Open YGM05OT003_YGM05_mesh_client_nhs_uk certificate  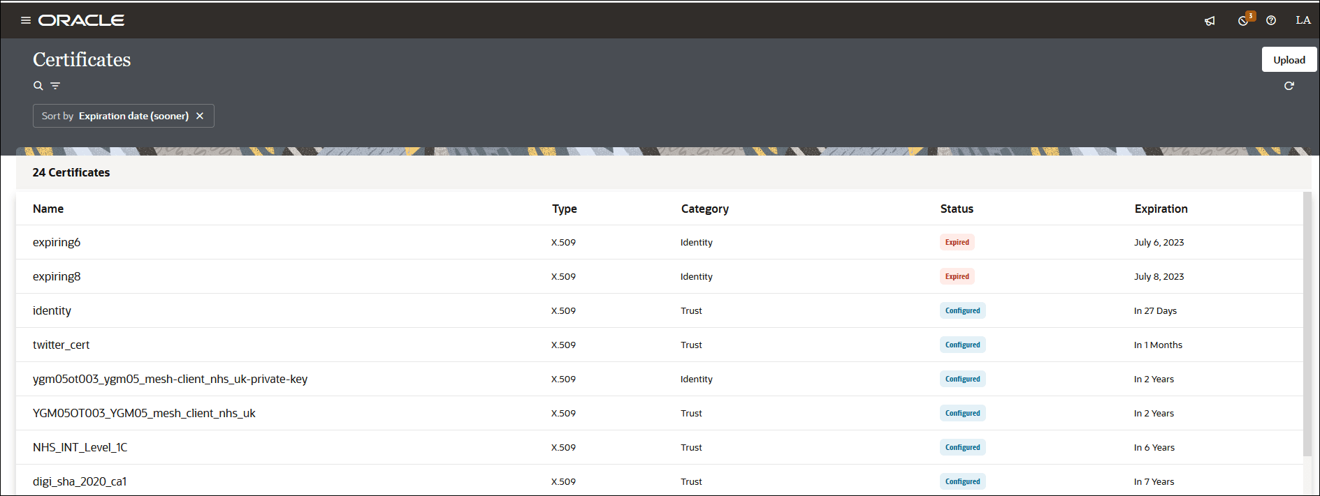click(144, 413)
